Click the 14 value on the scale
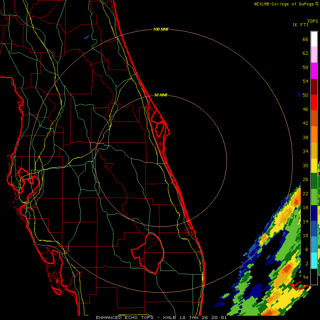 [305, 222]
